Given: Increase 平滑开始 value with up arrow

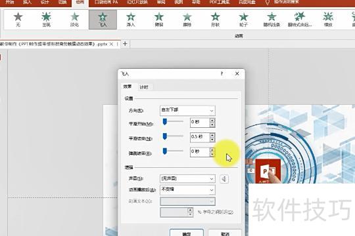Looking at the screenshot, I should pyautogui.click(x=212, y=121).
